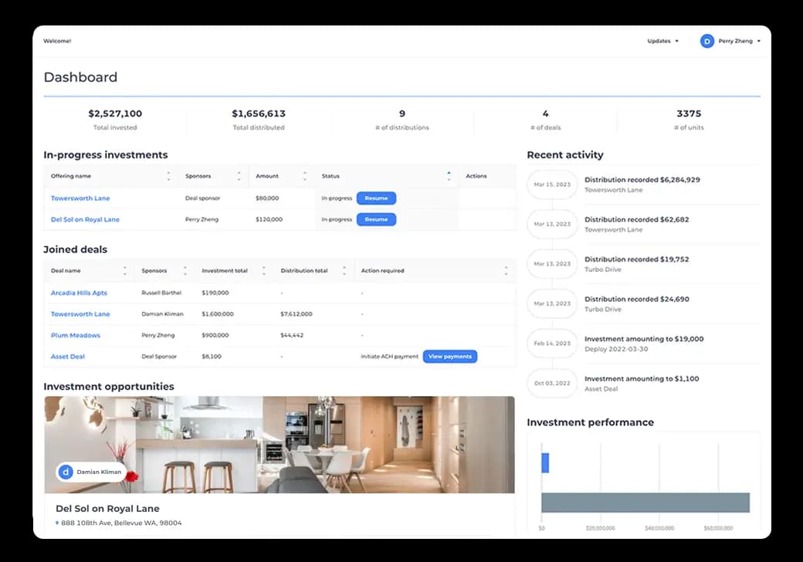Sort in-progress investments by Status column
Image resolution: width=803 pixels, height=562 pixels.
449,176
